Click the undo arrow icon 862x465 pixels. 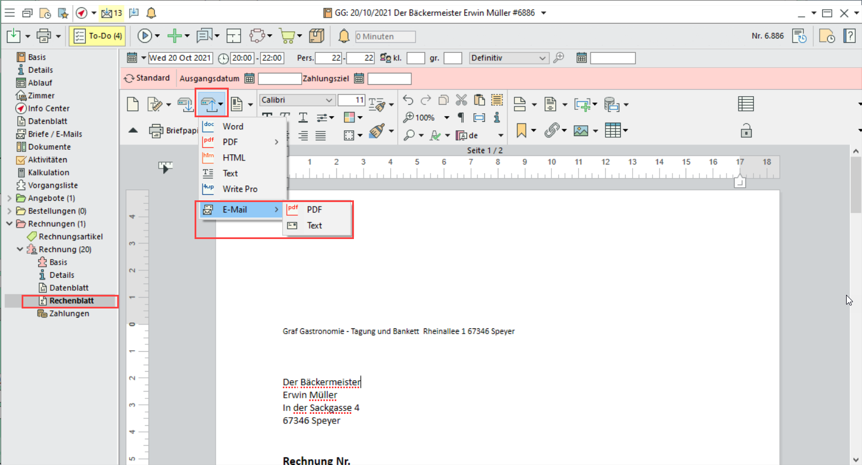408,100
